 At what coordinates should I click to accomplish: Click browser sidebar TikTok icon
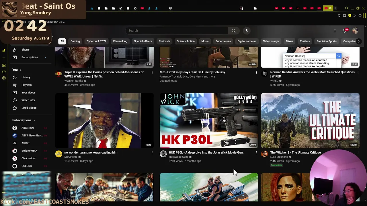pyautogui.click(x=4, y=50)
